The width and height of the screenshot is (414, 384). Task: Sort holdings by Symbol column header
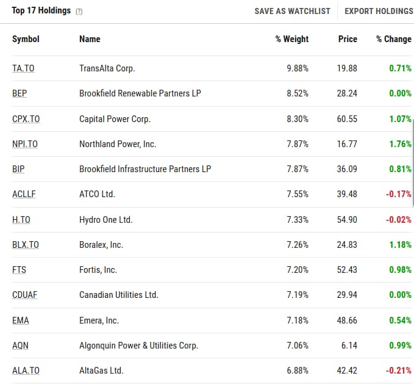tap(26, 39)
